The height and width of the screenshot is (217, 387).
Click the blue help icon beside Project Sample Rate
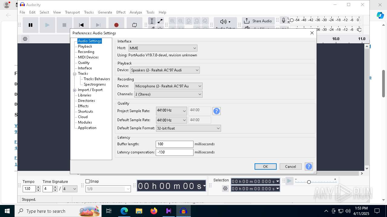[x=216, y=111]
